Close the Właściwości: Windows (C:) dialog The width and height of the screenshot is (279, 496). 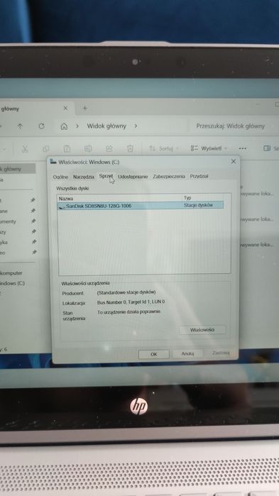[x=233, y=162]
